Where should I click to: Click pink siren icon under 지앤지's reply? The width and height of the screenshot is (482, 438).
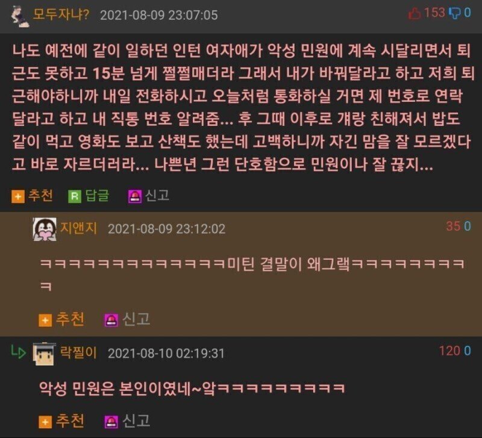click(111, 321)
